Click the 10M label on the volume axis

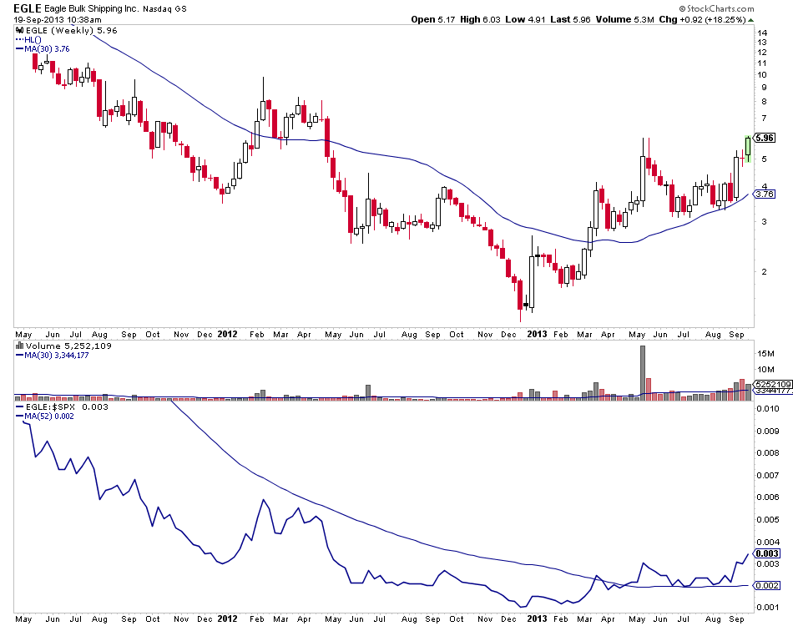(765, 369)
